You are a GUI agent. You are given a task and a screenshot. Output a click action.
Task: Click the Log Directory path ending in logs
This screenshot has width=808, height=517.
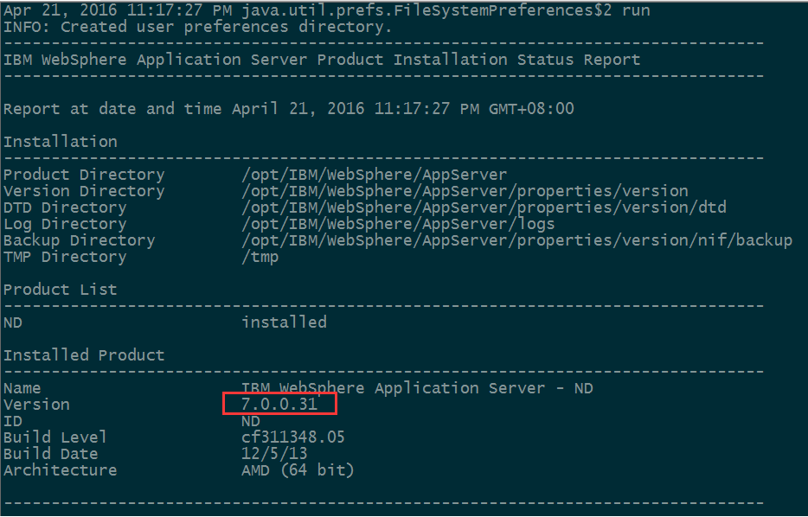[x=398, y=224]
